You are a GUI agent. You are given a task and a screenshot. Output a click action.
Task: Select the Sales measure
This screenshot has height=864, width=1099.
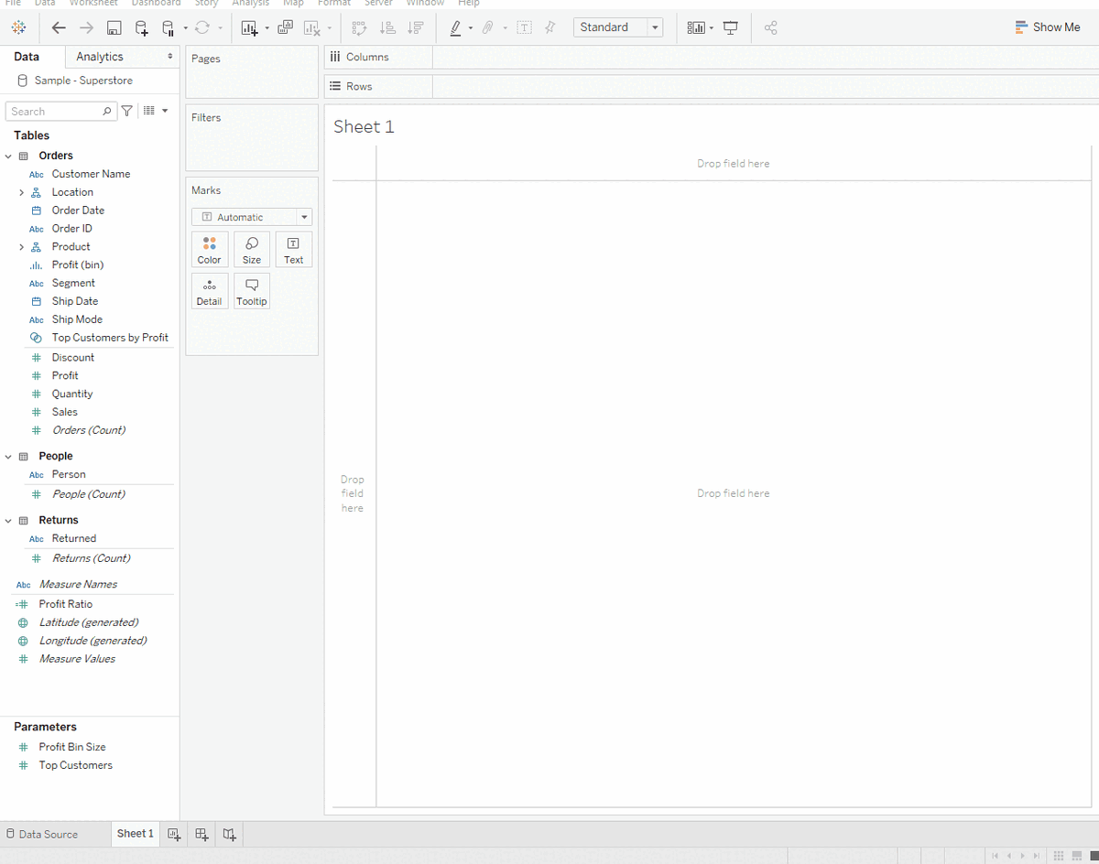click(65, 412)
